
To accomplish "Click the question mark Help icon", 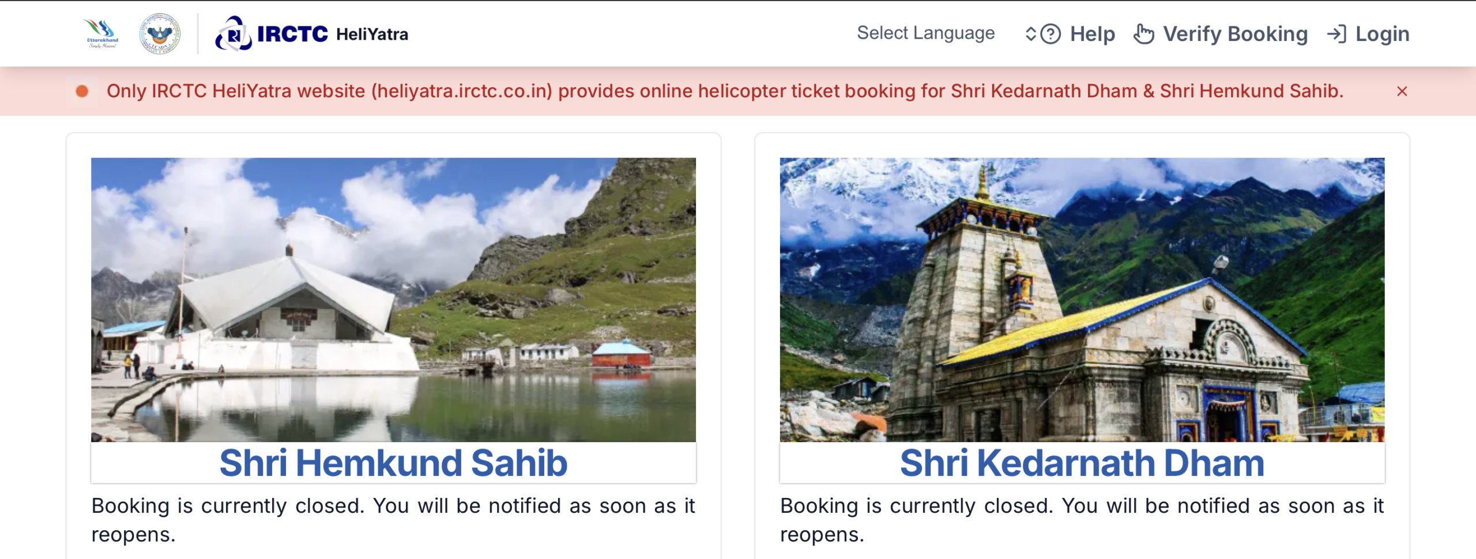I will tap(1050, 34).
